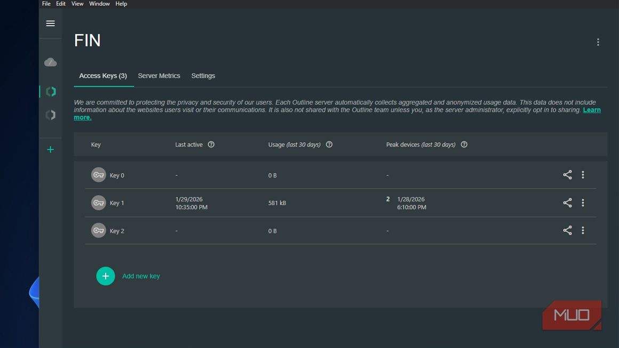The image size is (619, 348).
Task: Open the hamburger navigation menu
Action: [x=50, y=23]
